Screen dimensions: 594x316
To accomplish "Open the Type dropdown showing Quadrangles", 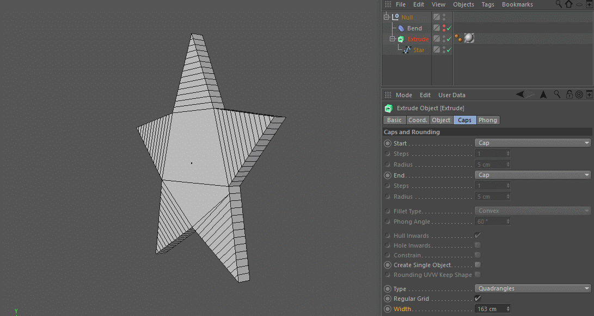I will click(532, 289).
